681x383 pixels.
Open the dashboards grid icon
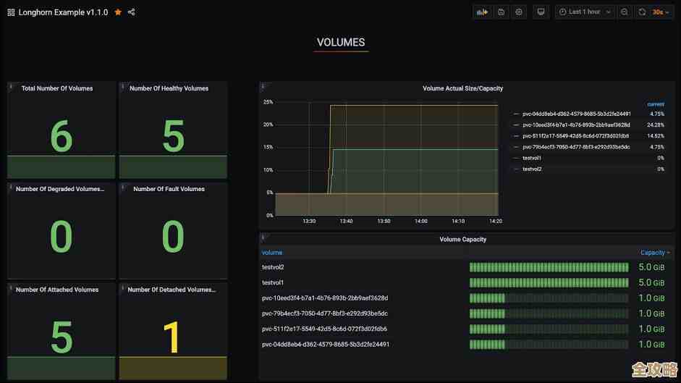tap(11, 12)
